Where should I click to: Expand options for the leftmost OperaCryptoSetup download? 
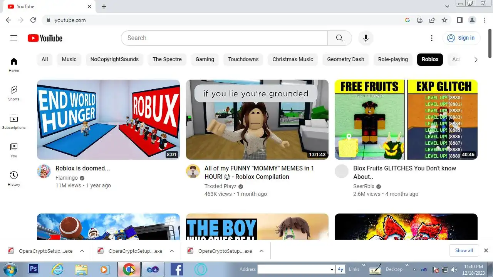82,251
